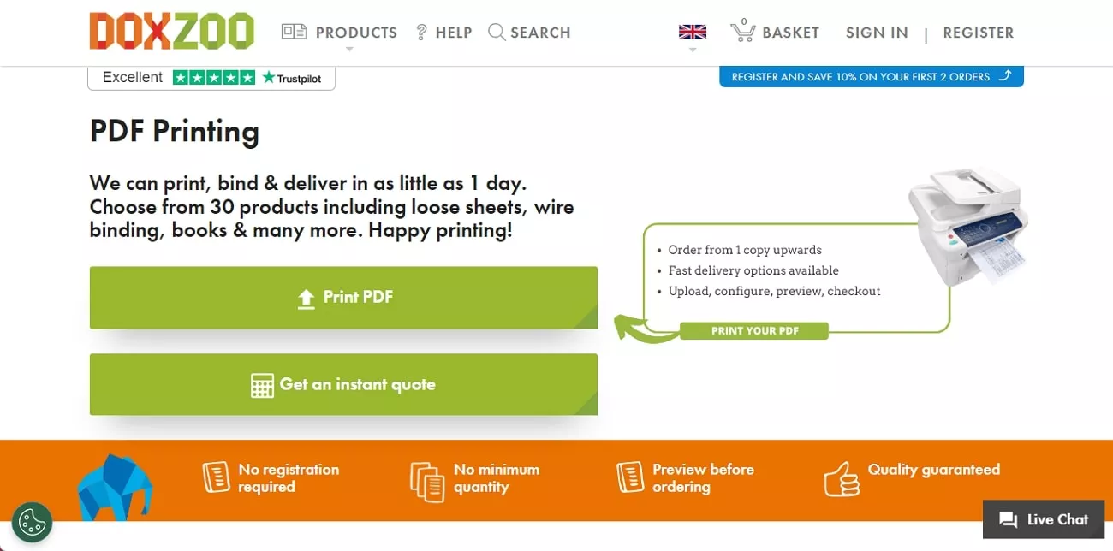Click the blue origami elephant mascot
The height and width of the screenshot is (551, 1113).
pyautogui.click(x=114, y=487)
